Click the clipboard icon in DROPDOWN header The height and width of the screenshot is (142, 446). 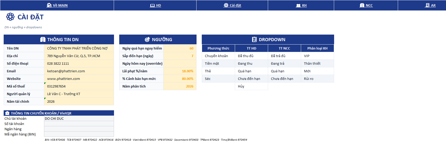[x=254, y=40]
